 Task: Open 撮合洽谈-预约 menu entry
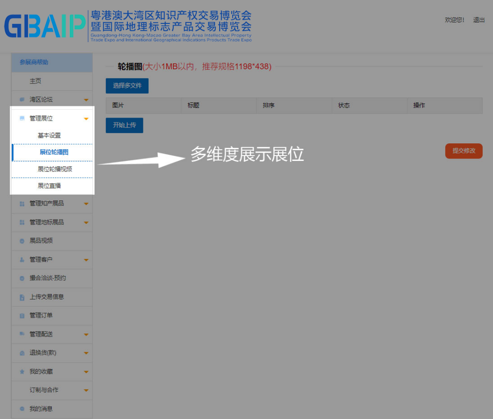(x=52, y=279)
